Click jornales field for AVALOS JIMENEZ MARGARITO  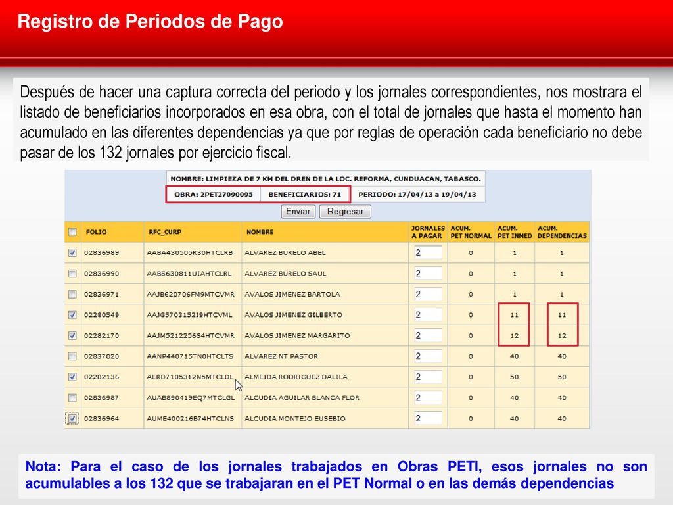pyautogui.click(x=428, y=335)
